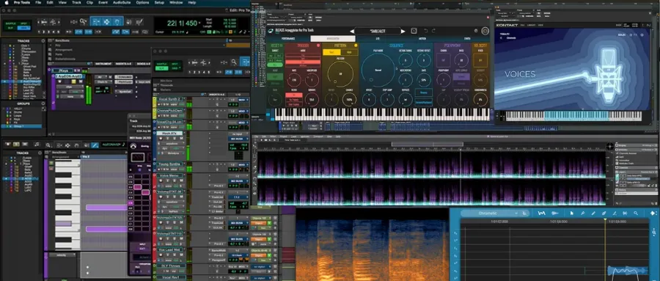Viewport: 660px width, 281px height.
Task: Collapse the History section in spectral editor
Action: [x=617, y=189]
